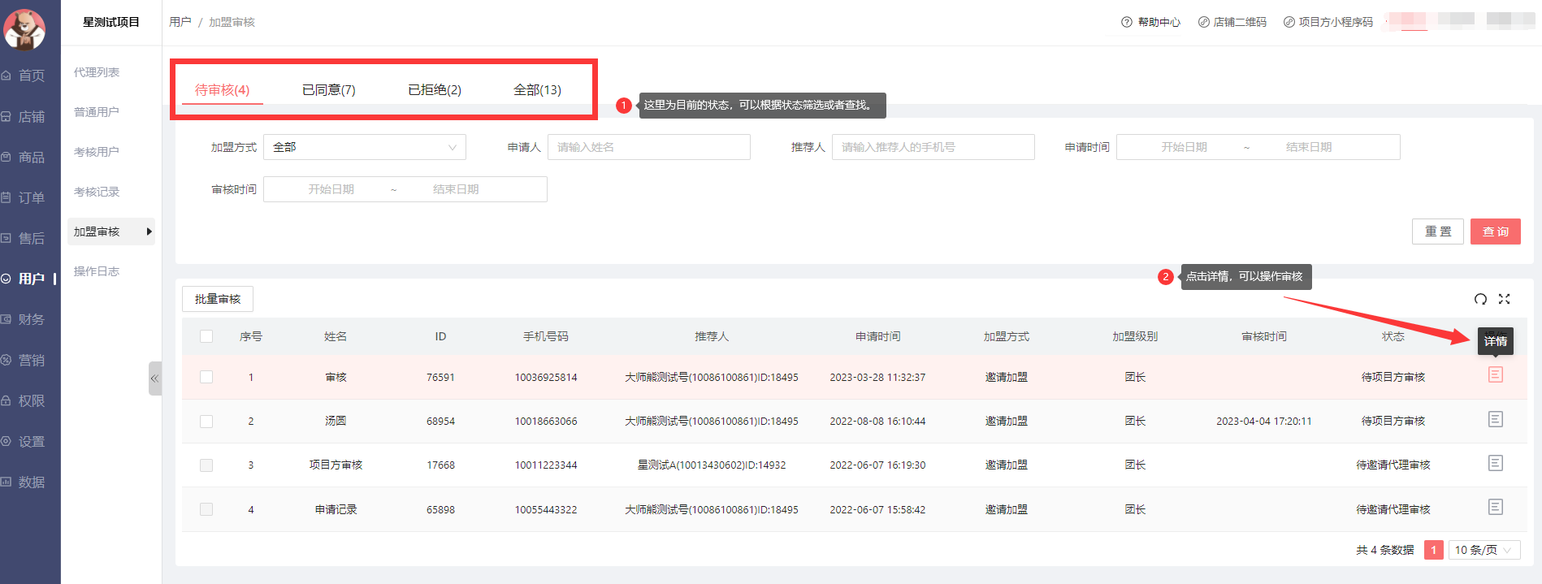Image resolution: width=1542 pixels, height=584 pixels.
Task: Open details icon for row 2 汤圆
Action: point(1495,419)
